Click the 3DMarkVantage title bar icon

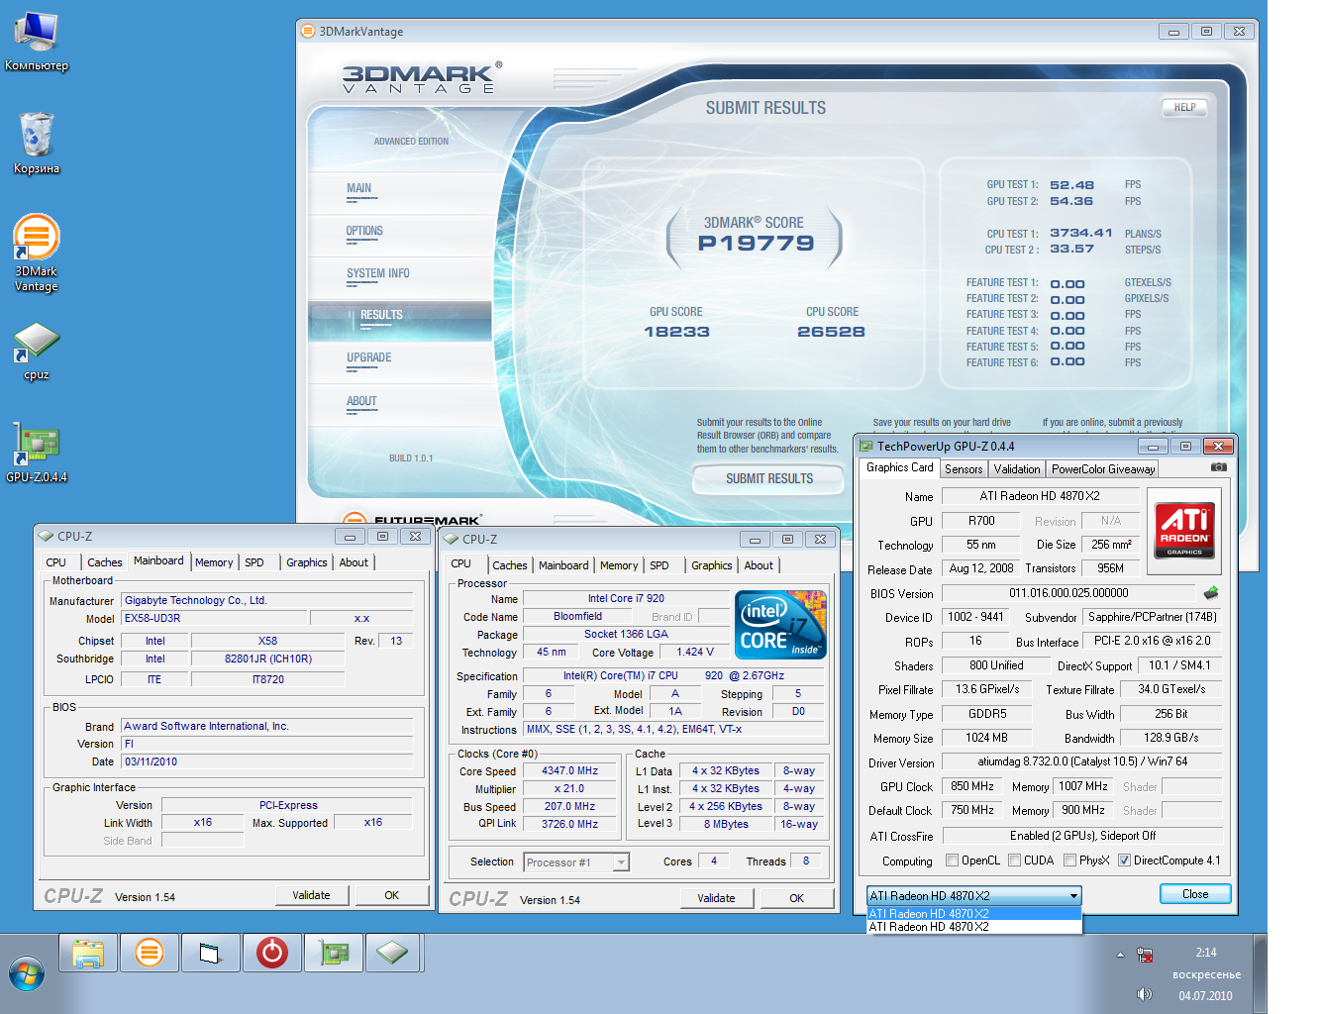coord(308,31)
